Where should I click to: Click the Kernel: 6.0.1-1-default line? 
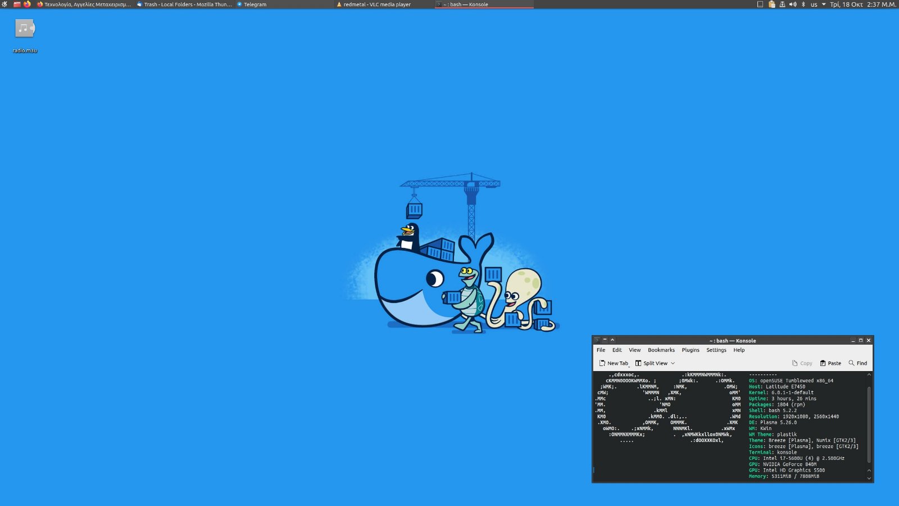(x=781, y=392)
